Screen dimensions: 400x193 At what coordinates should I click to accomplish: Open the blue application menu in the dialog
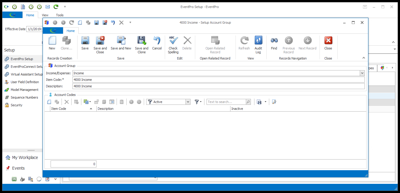pyautogui.click(x=53, y=30)
